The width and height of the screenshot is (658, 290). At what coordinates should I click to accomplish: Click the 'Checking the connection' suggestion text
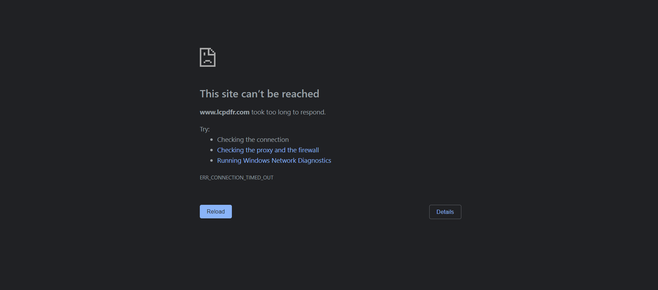pyautogui.click(x=253, y=139)
